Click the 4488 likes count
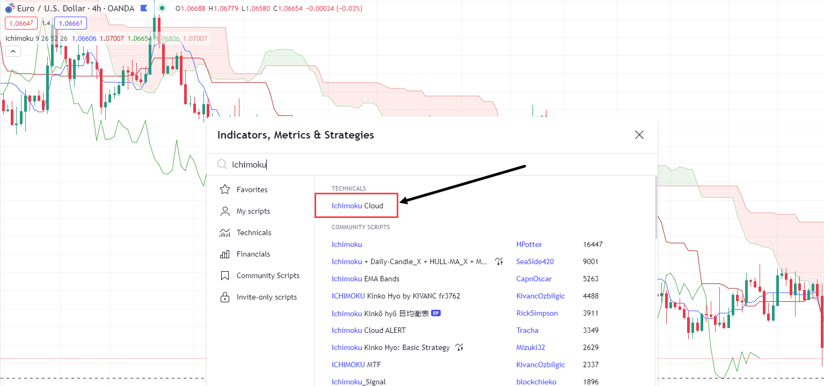The width and height of the screenshot is (824, 386). pyautogui.click(x=590, y=296)
